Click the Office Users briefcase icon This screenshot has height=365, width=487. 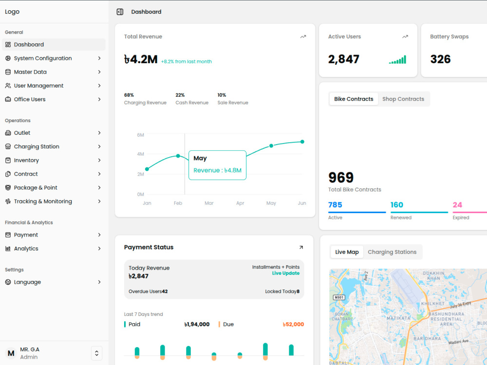click(x=8, y=99)
